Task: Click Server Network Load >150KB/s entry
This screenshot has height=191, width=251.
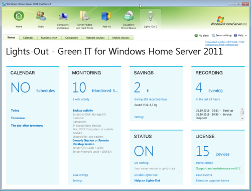Action: (92, 152)
